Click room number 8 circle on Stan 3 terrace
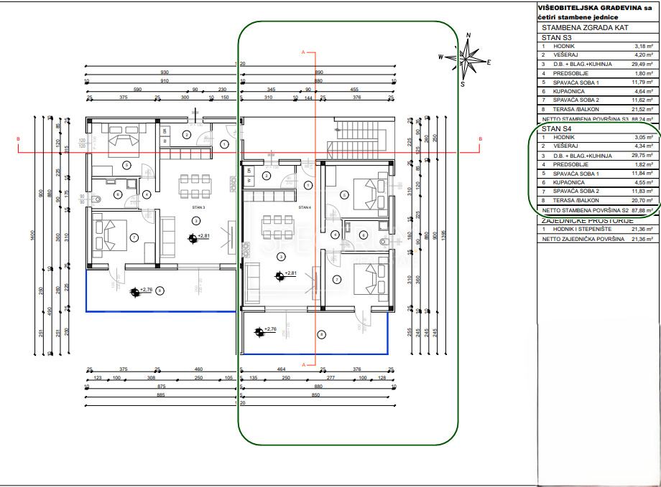Viewport: 661px width, 487px height. pyautogui.click(x=160, y=290)
